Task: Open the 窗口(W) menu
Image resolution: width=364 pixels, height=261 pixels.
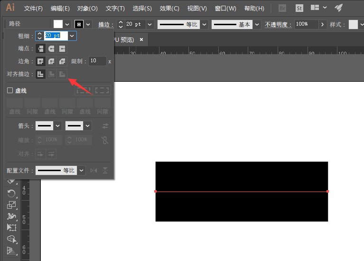Action: 225,9
